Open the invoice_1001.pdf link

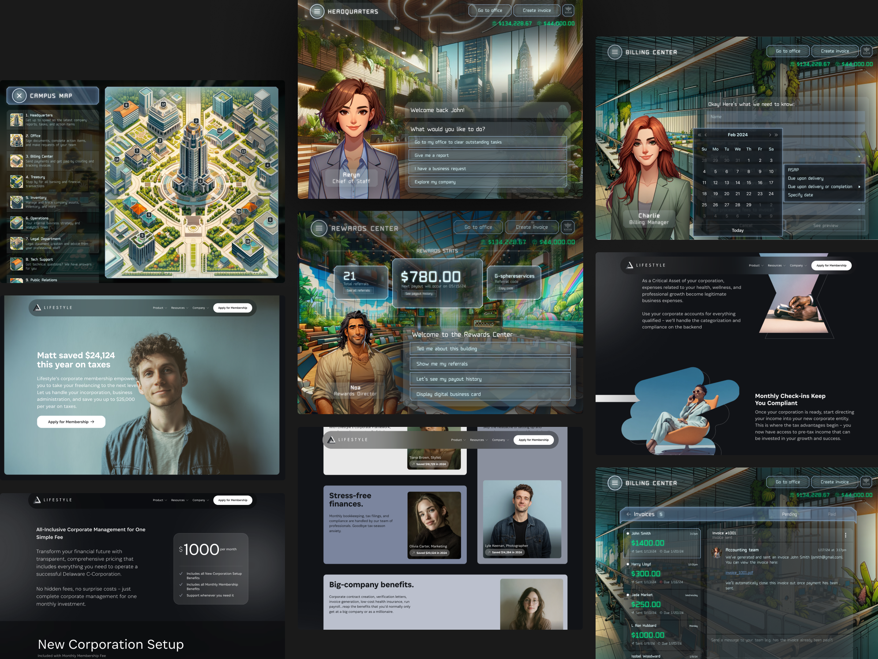tap(739, 572)
